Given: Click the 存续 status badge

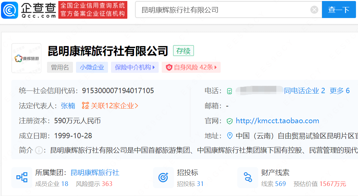Looking at the screenshot, I should [183, 51].
